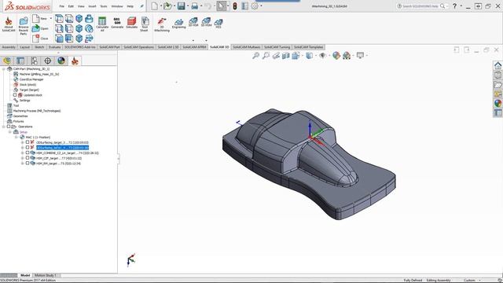
Task: Open the Tools menu
Action: point(104,6)
